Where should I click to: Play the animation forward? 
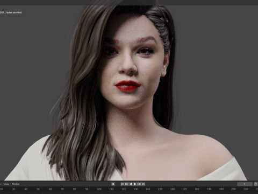click(135, 184)
